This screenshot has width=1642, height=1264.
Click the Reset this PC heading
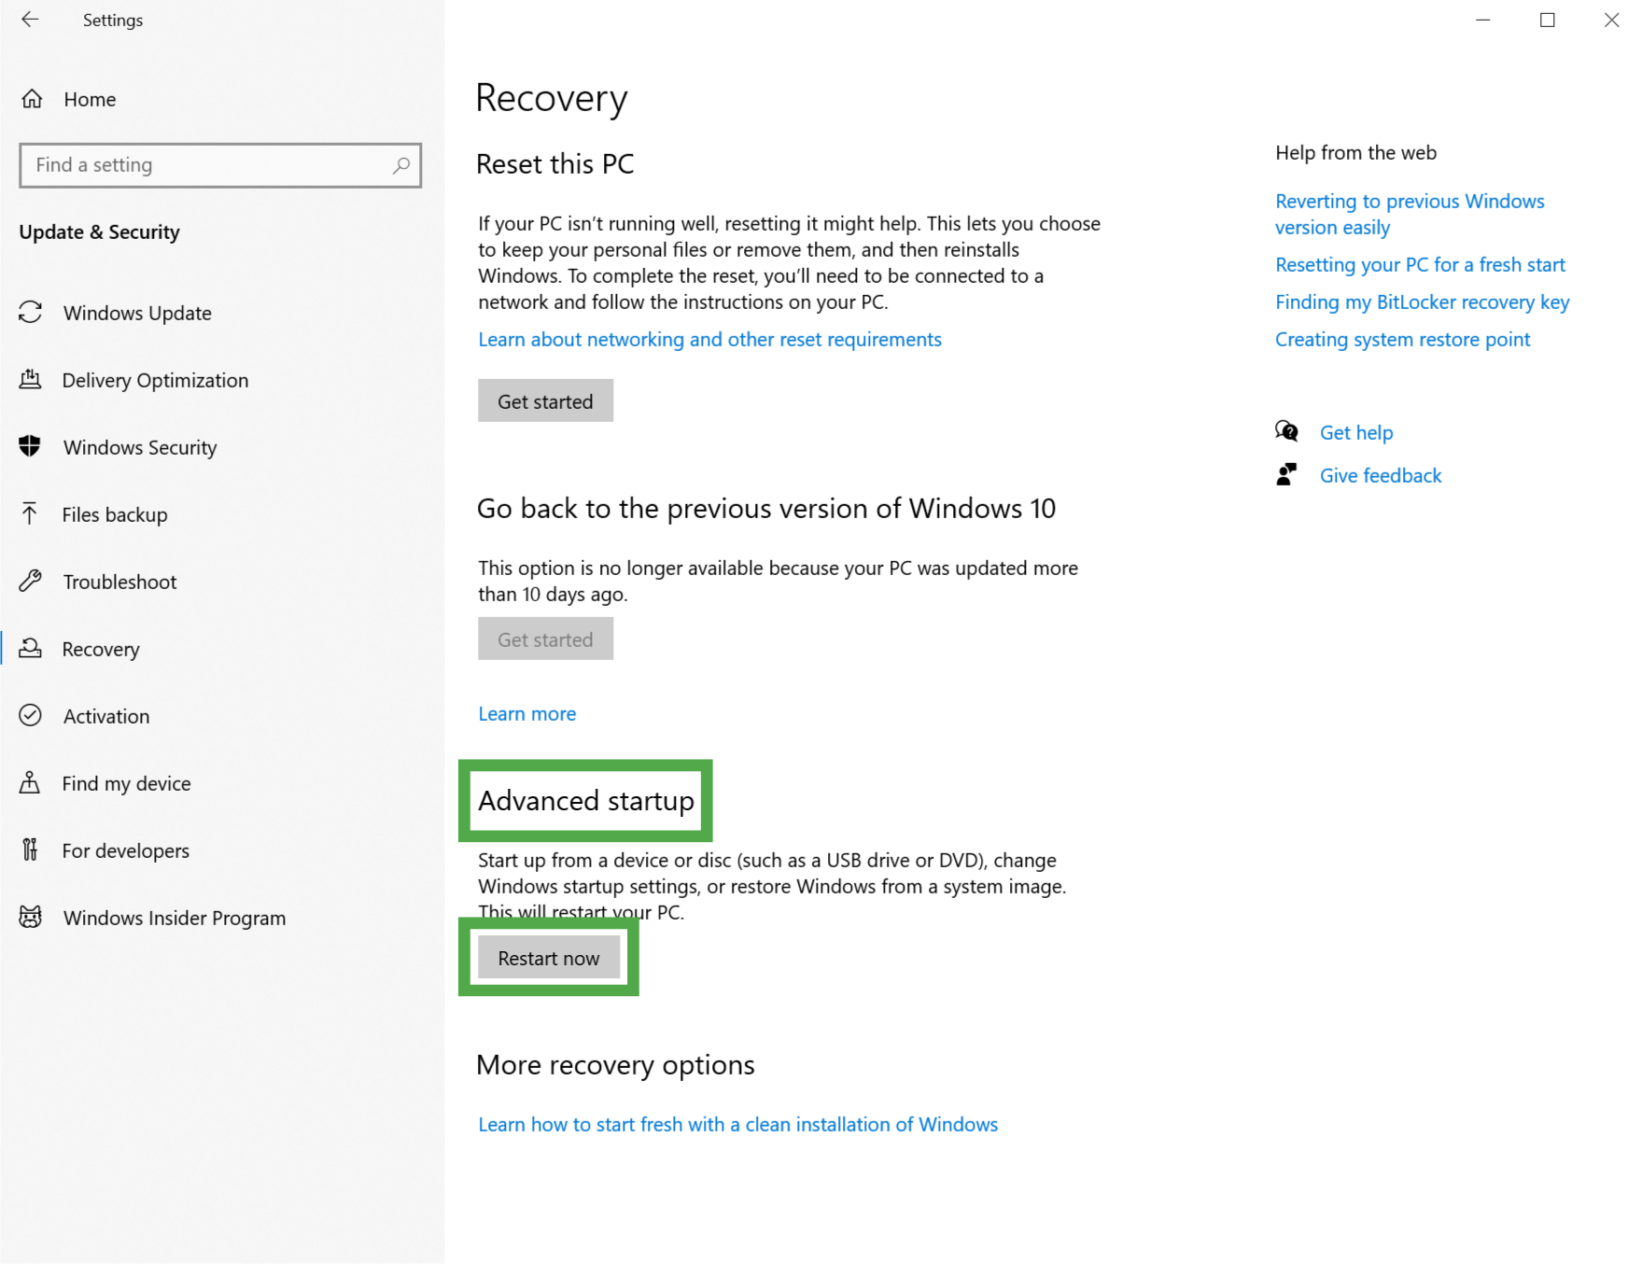point(555,163)
